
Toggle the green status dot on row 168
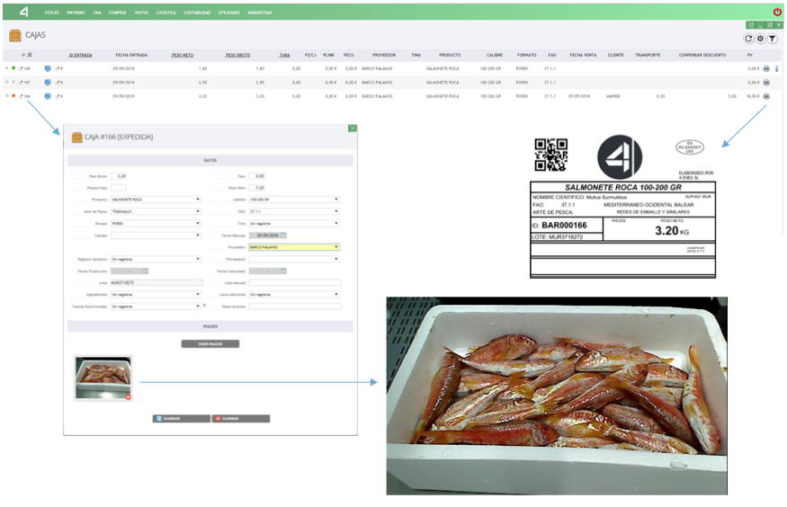point(13,68)
